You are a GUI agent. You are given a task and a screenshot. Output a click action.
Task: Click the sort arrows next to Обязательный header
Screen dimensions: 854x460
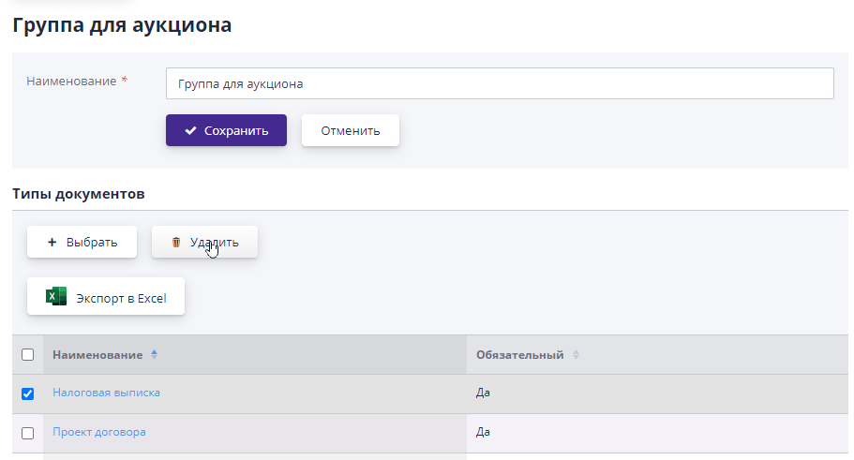[576, 355]
